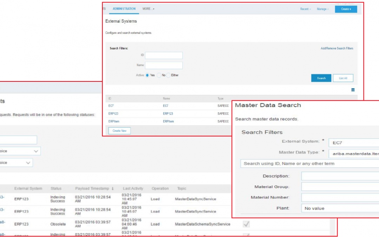Click 'Search using ID, Name or any other term' box

(x=310, y=164)
